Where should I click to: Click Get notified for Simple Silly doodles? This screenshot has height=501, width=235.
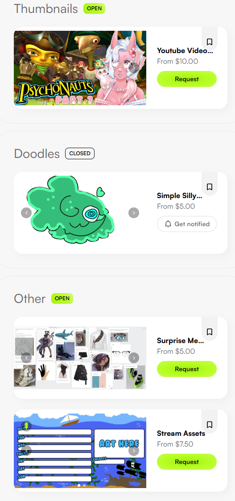187,224
